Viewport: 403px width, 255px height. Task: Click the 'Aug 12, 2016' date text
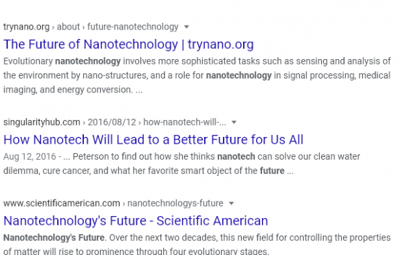click(x=30, y=156)
